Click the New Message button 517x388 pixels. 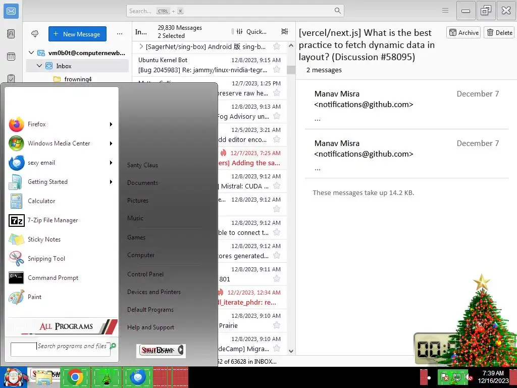coord(77,34)
